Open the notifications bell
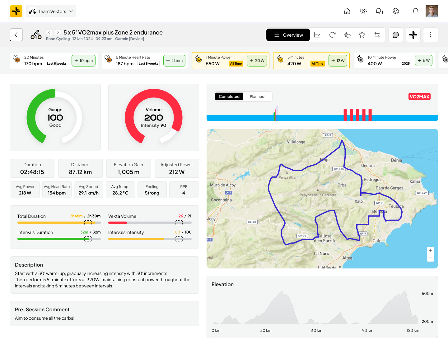Image resolution: width=448 pixels, height=348 pixels. [x=416, y=11]
